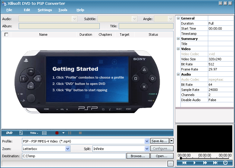235x168 pixels.
Task: Click the Timestamp property row
Action: (x=207, y=34)
